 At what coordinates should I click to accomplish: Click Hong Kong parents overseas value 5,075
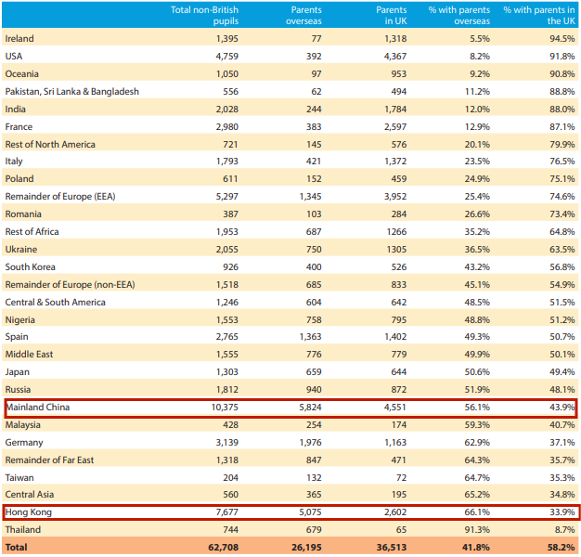click(310, 512)
